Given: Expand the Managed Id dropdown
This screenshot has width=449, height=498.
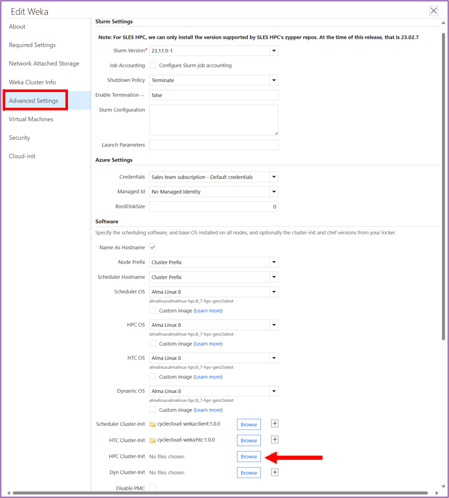Looking at the screenshot, I should 273,192.
